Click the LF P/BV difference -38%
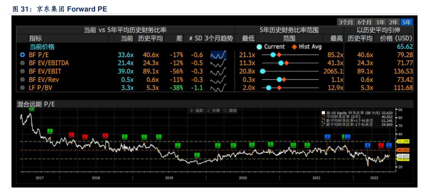 (x=176, y=88)
